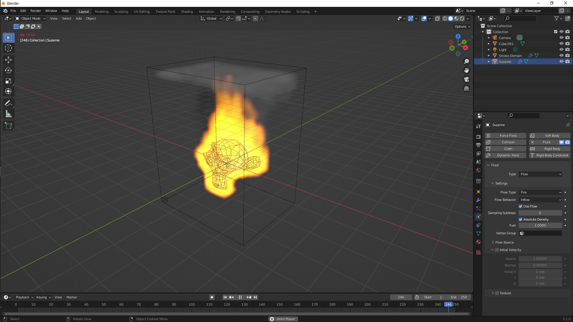Click the Fuel value slider
This screenshot has width=573, height=322.
point(540,225)
